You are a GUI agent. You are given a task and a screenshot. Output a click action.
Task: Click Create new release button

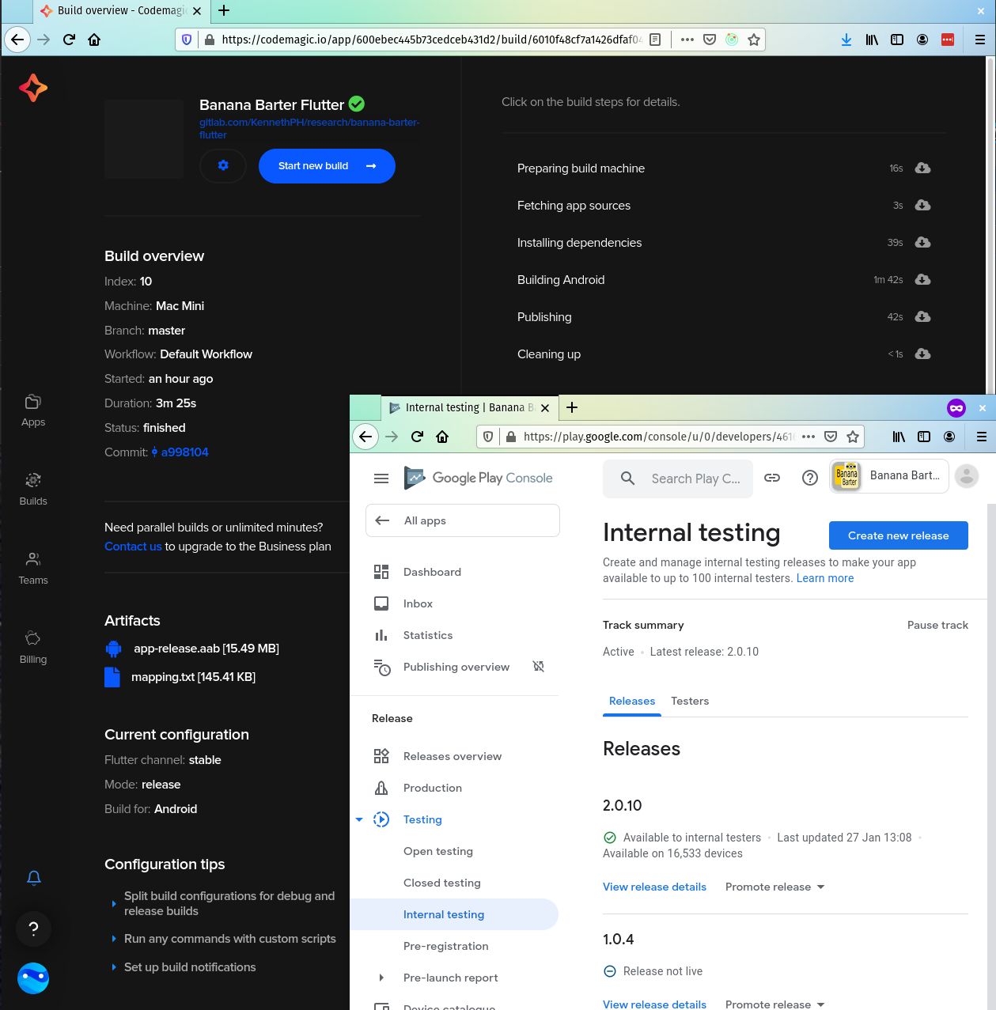tap(899, 535)
